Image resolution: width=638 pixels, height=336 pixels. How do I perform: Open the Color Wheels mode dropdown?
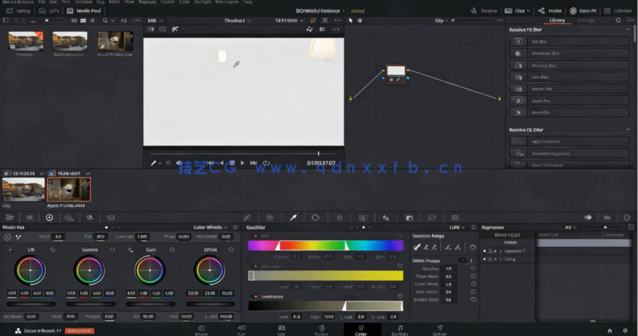pyautogui.click(x=210, y=228)
